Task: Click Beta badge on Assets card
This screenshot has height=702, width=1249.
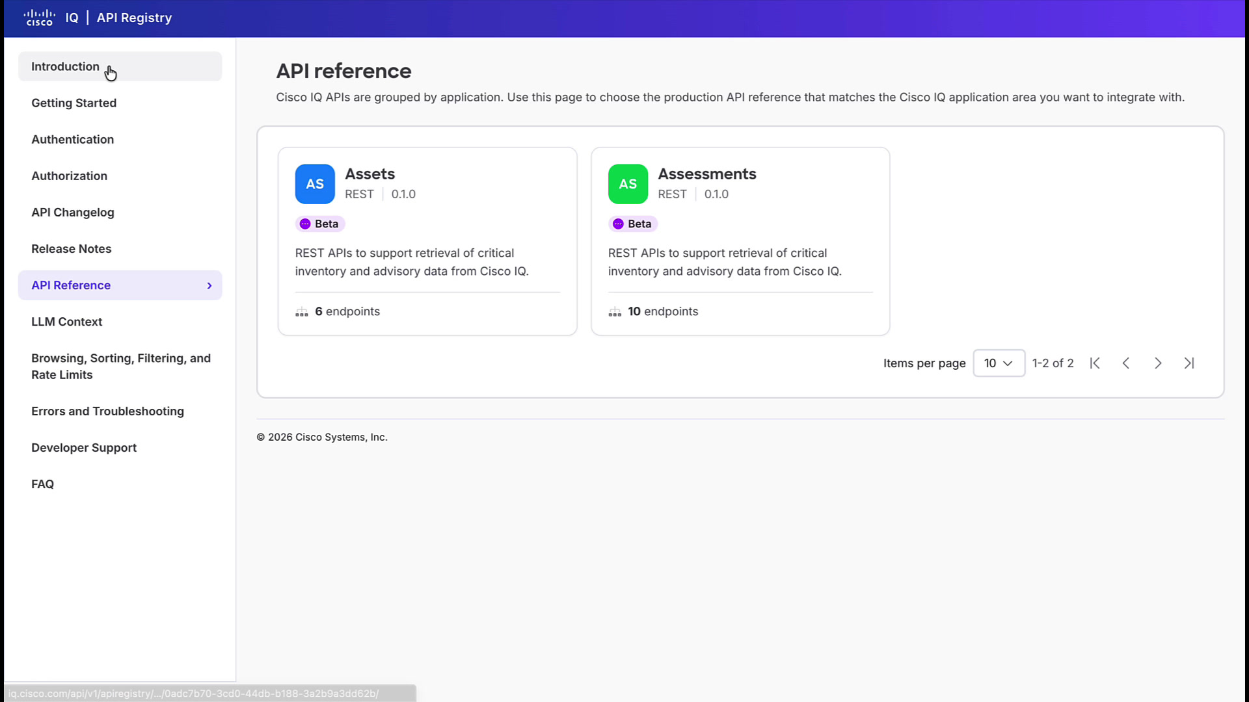Action: click(319, 224)
